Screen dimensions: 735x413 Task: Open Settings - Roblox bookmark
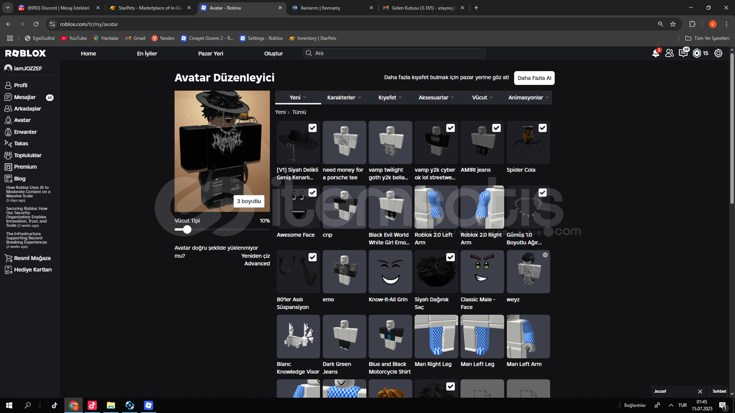(261, 38)
